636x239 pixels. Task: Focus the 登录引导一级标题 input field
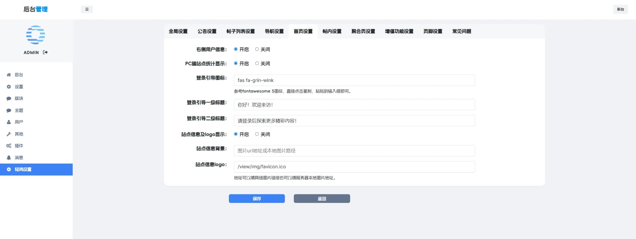coord(354,105)
